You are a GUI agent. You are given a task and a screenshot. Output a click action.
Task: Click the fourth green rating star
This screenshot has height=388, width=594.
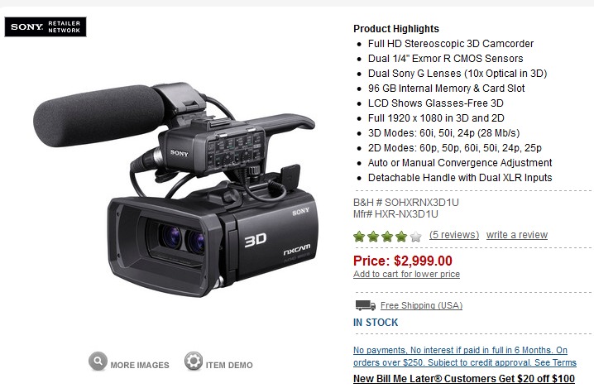point(401,237)
